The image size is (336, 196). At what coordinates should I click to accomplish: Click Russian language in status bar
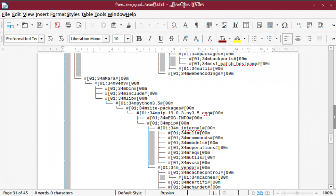coord(167,193)
